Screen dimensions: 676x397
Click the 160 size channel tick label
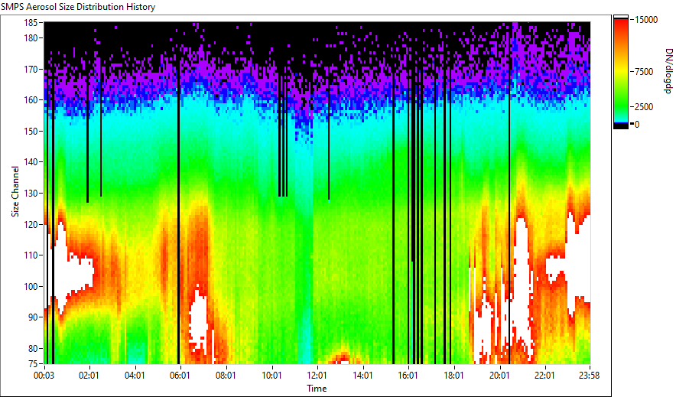tap(31, 100)
